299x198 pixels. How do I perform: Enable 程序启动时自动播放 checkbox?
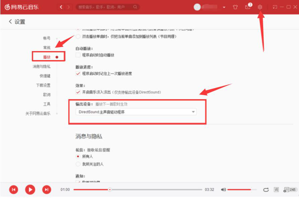tap(78, 55)
